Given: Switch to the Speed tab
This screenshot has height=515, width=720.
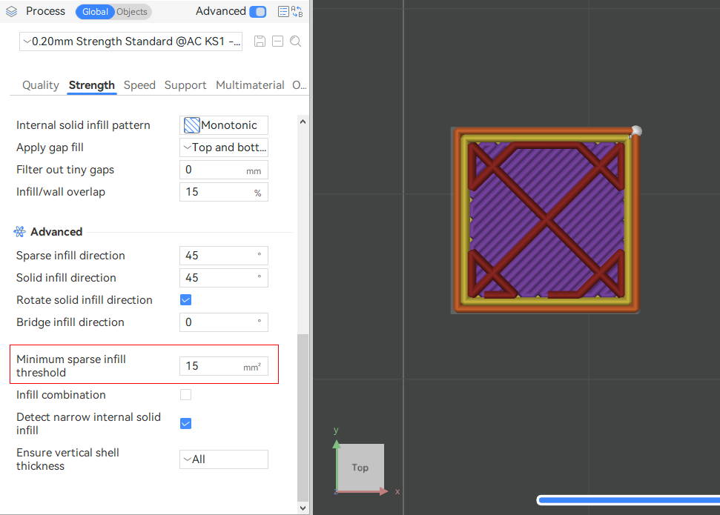Looking at the screenshot, I should pyautogui.click(x=139, y=85).
